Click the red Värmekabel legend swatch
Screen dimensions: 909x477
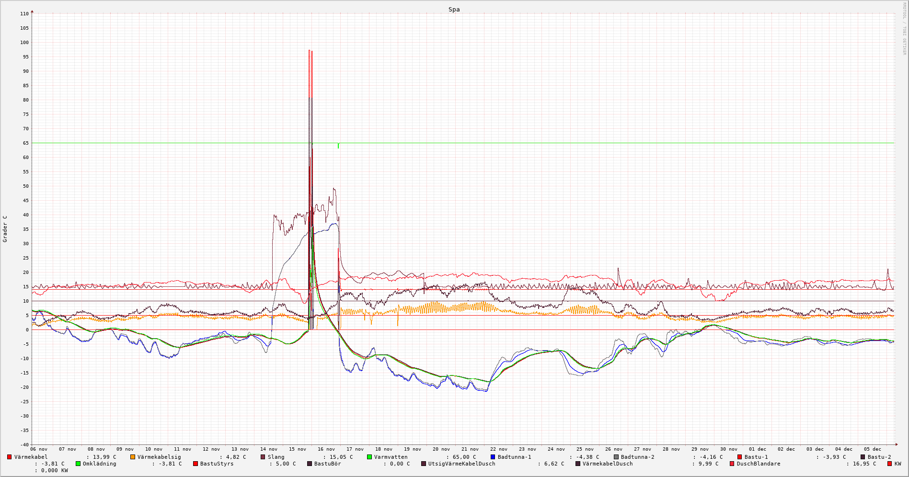[x=10, y=457]
